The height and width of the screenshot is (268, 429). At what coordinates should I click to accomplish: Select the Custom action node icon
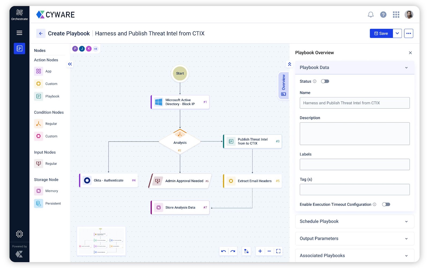pyautogui.click(x=39, y=84)
